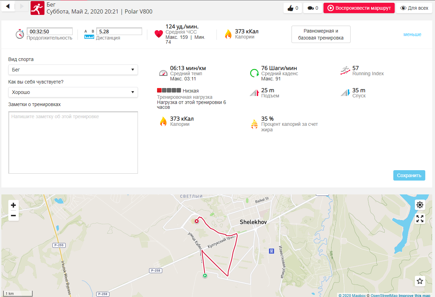Click the Shelekhov city label

pos(253,222)
